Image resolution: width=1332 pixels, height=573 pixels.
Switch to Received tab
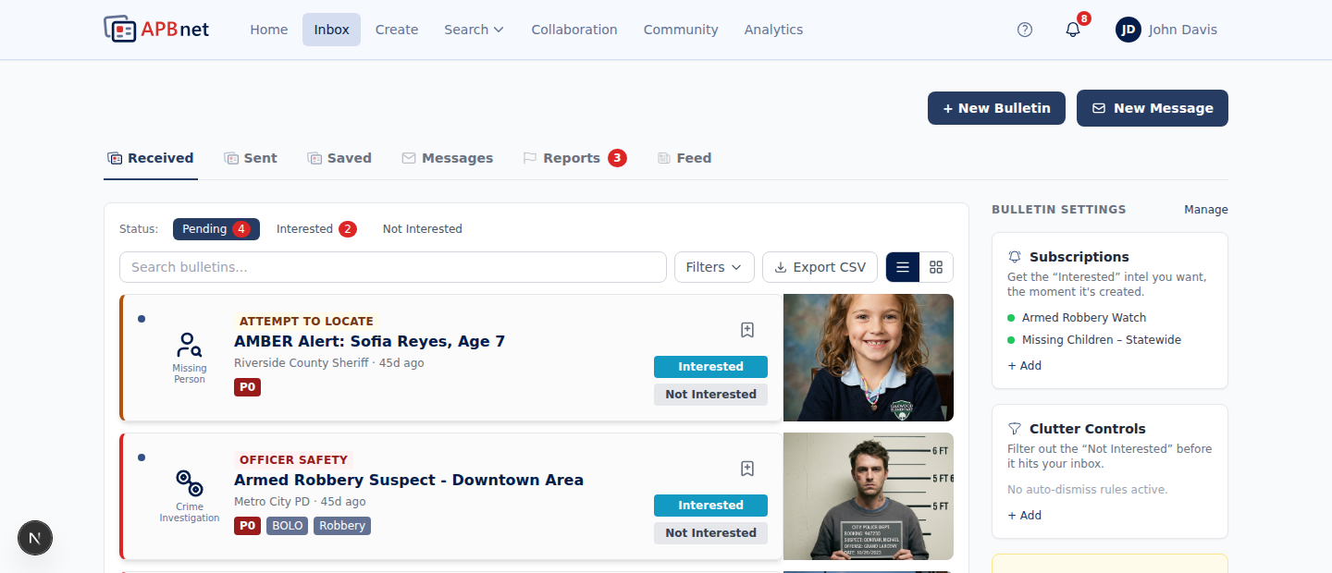(x=151, y=158)
